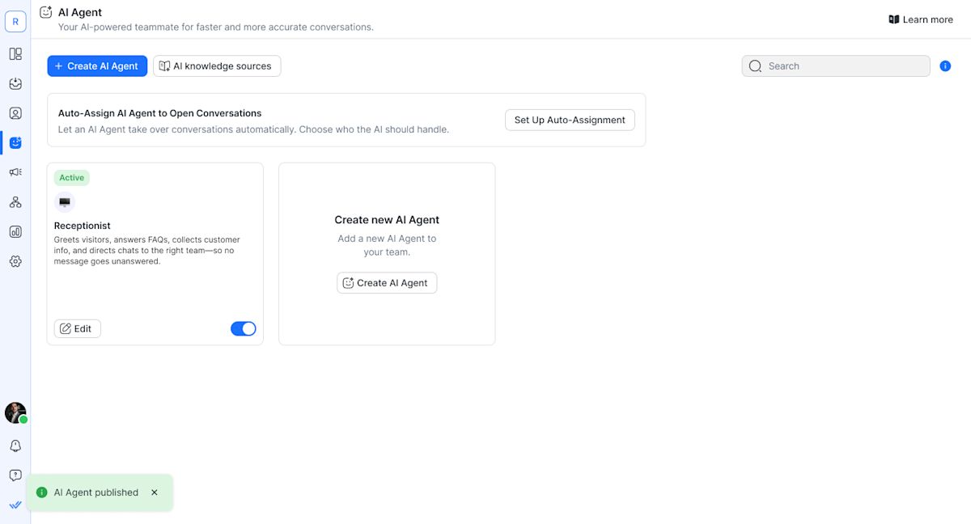Open Settings with the gear icon
Screen dimensions: 971x524
coord(15,261)
